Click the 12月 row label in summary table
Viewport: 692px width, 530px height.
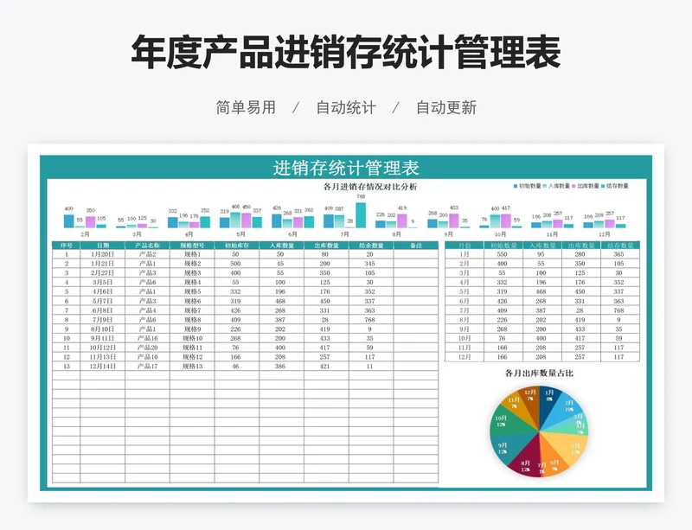(x=465, y=356)
